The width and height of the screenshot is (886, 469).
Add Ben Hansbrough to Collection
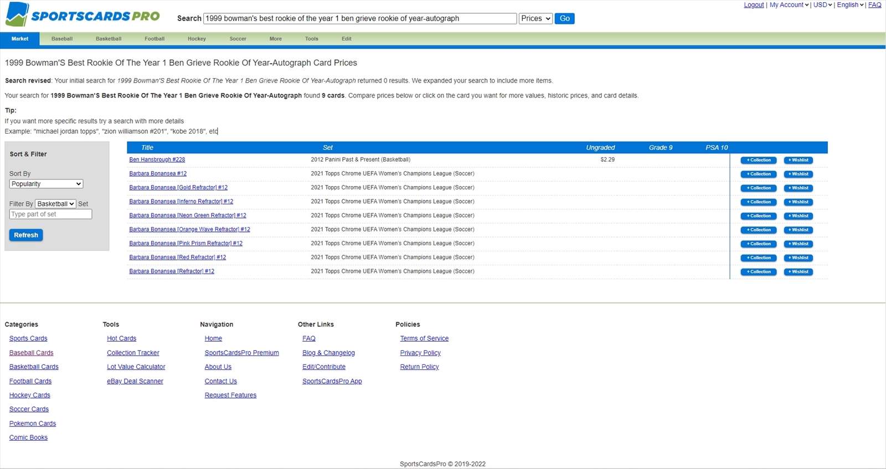coord(759,160)
